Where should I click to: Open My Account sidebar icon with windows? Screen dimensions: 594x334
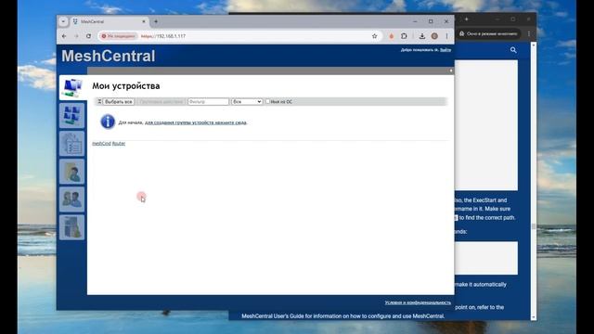point(72,115)
